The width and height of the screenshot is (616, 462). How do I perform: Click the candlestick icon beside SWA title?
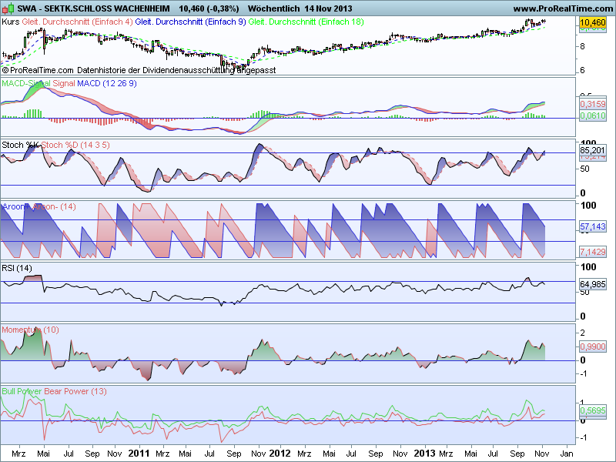coord(8,8)
